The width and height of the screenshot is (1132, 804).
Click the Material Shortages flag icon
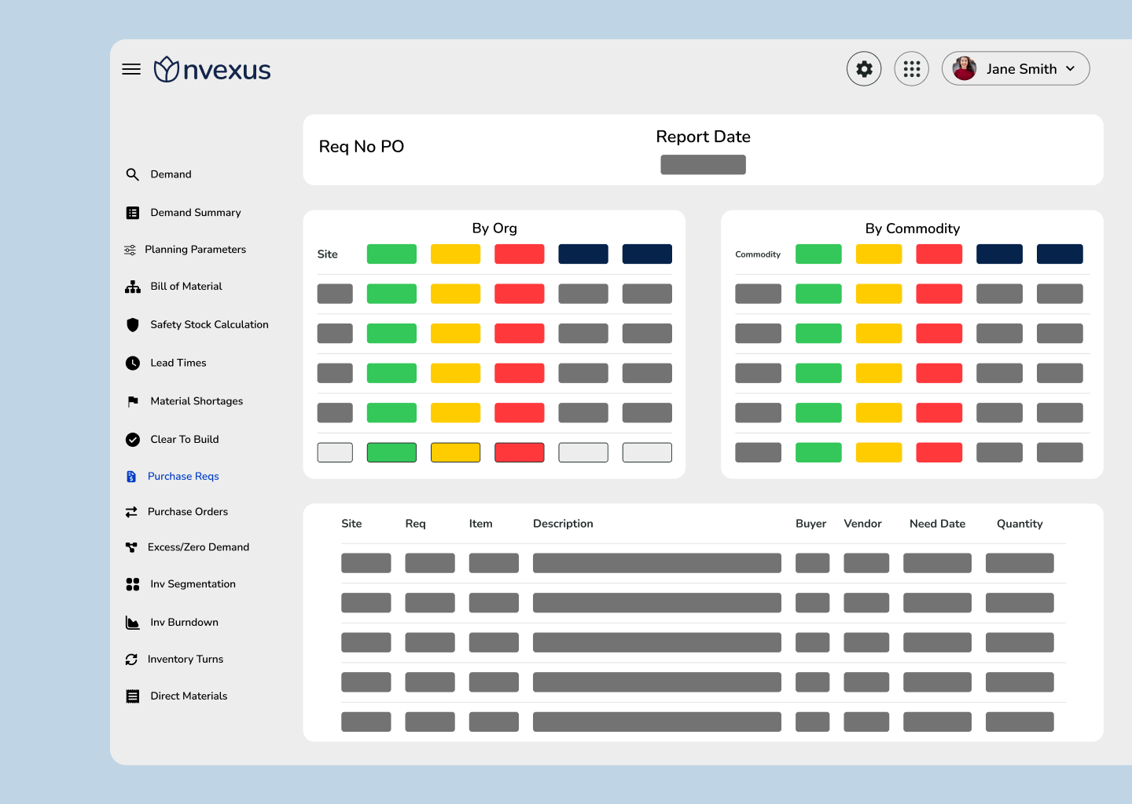click(x=133, y=401)
